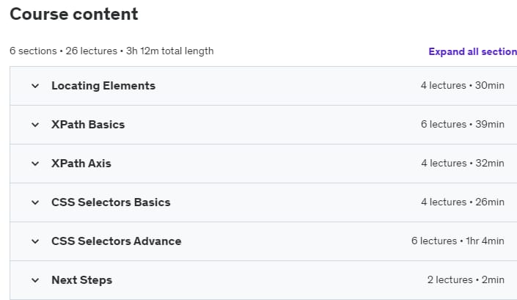The width and height of the screenshot is (517, 300).
Task: Select the XPath Basics section heading
Action: 88,125
